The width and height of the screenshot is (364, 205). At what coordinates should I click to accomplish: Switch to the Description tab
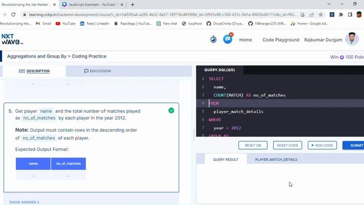[x=34, y=71]
